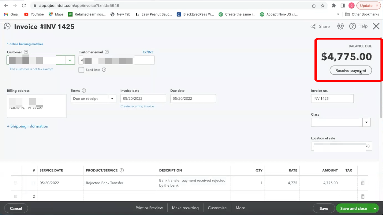
Task: Open browser extensions puzzle icon
Action: tap(334, 5)
